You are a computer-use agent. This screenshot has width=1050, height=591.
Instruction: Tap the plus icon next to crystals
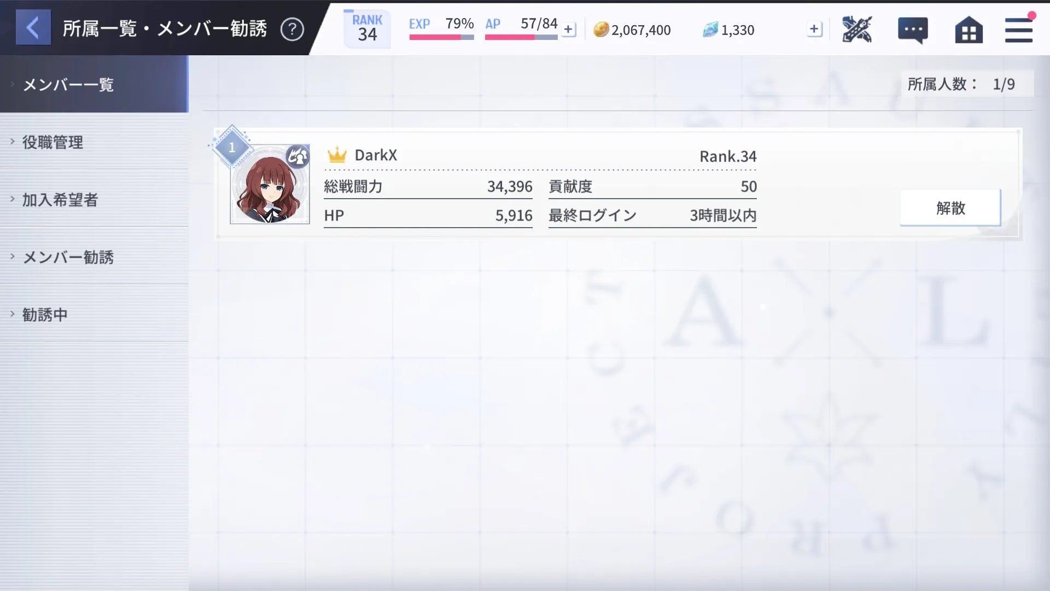pos(814,29)
